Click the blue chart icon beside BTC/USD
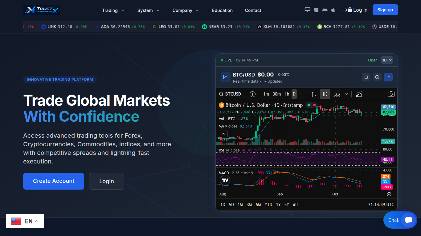The width and height of the screenshot is (421, 236). click(x=226, y=77)
